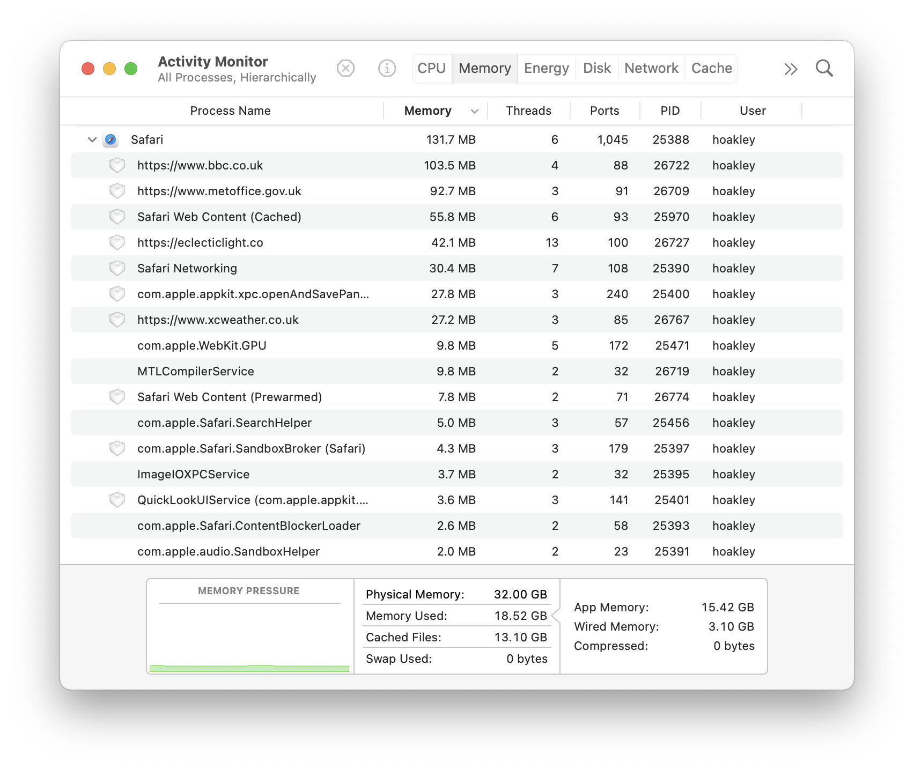The width and height of the screenshot is (914, 769).
Task: Click the Safari app icon in the process list
Action: [111, 139]
